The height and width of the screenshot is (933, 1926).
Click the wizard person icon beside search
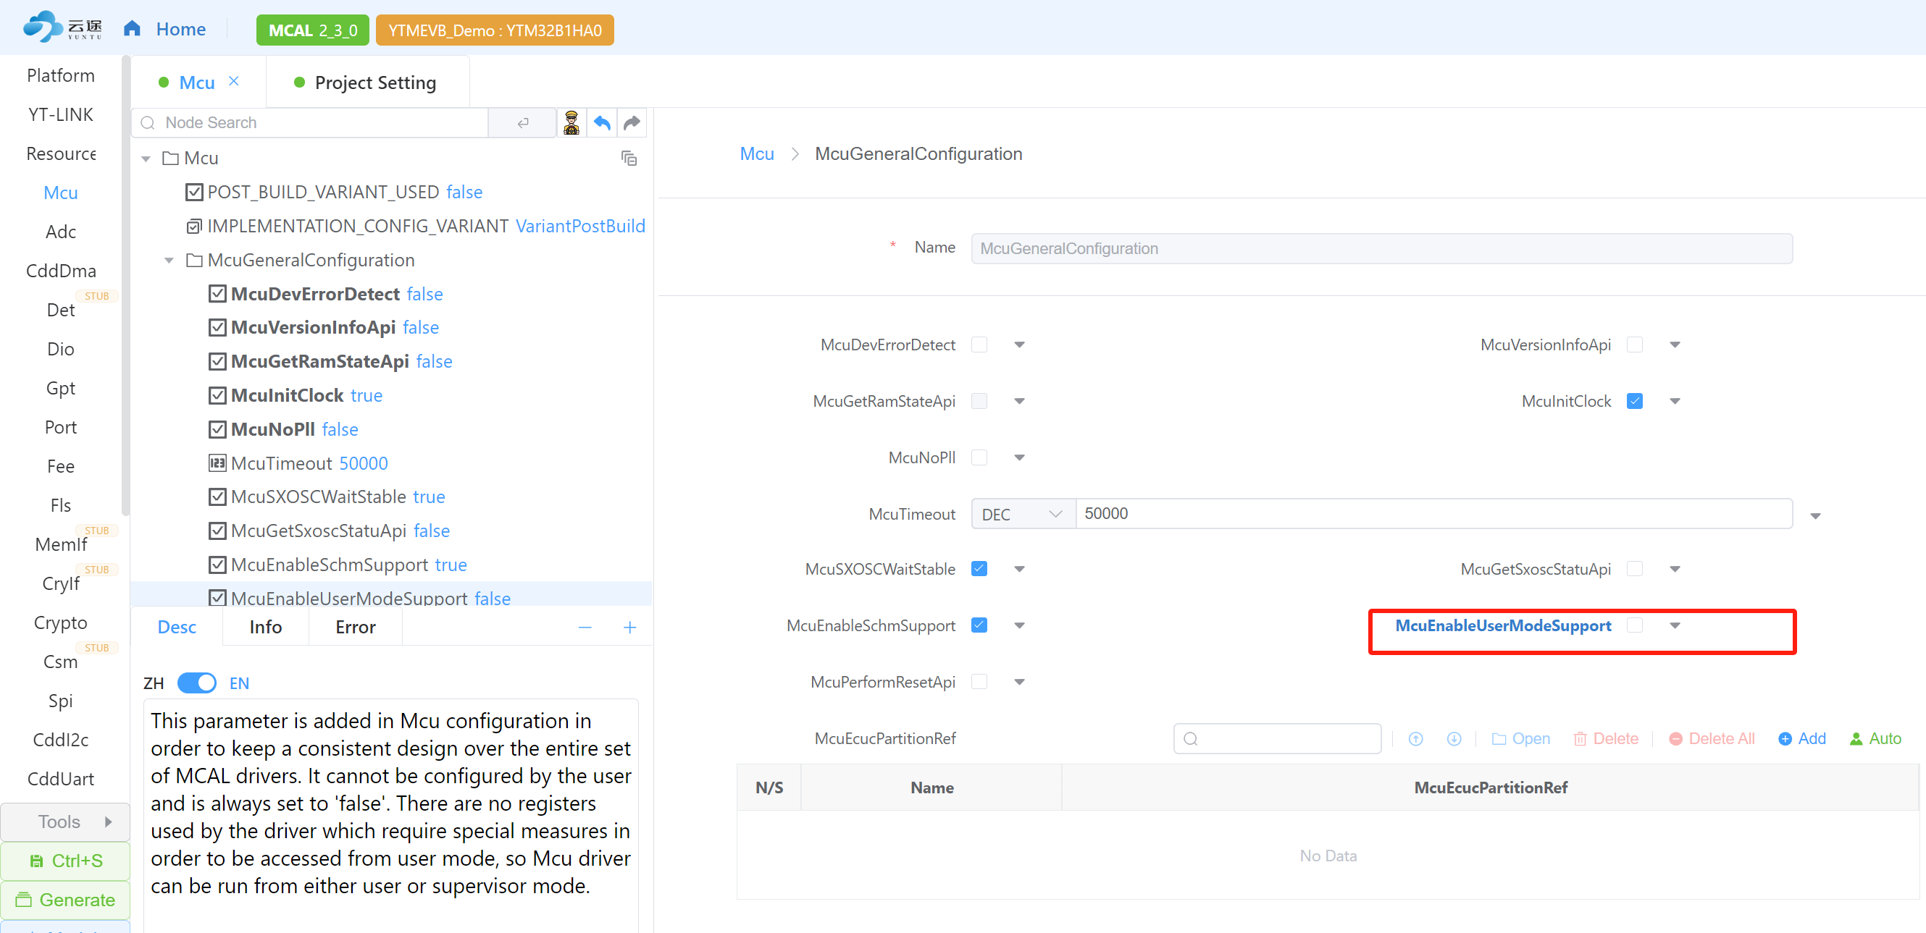click(571, 122)
